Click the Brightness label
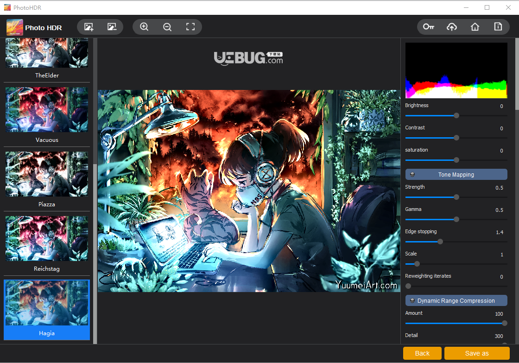Screen dimensions: 519x363 [417, 105]
